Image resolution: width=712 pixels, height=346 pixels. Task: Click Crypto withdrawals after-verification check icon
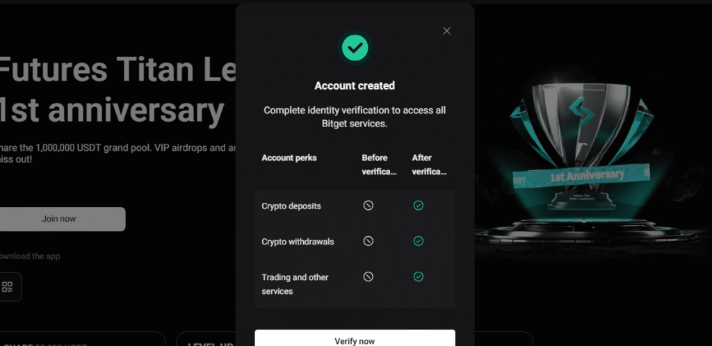coord(419,241)
